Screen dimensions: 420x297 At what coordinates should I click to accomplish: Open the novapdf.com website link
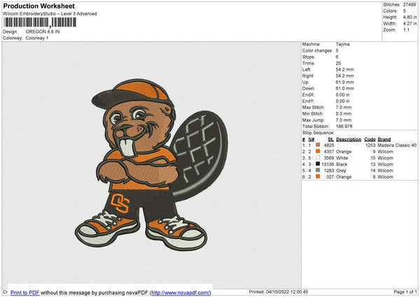coord(181,291)
